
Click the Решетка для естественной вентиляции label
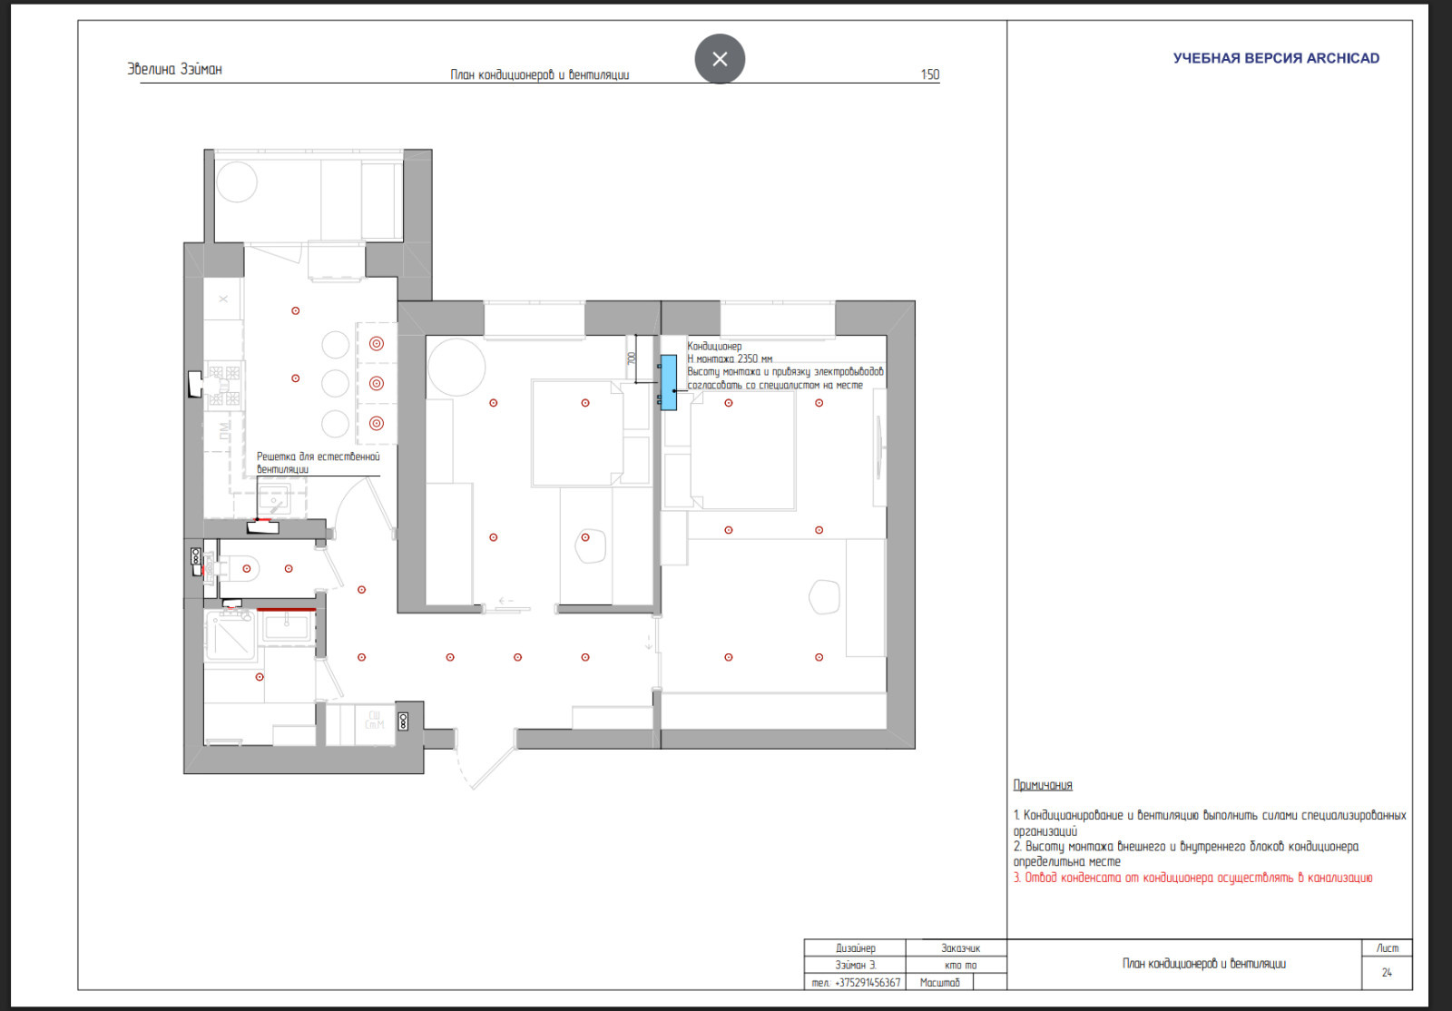pos(318,463)
